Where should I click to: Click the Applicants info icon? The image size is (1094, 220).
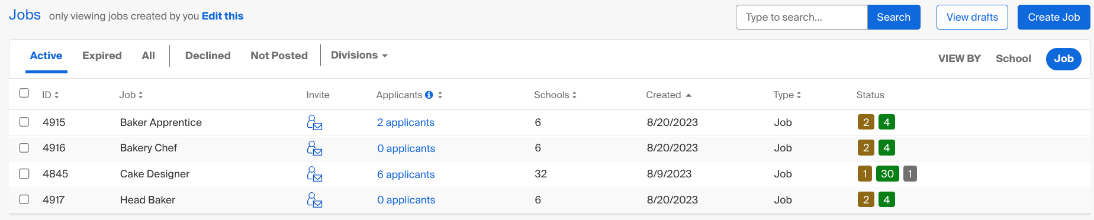coord(429,95)
